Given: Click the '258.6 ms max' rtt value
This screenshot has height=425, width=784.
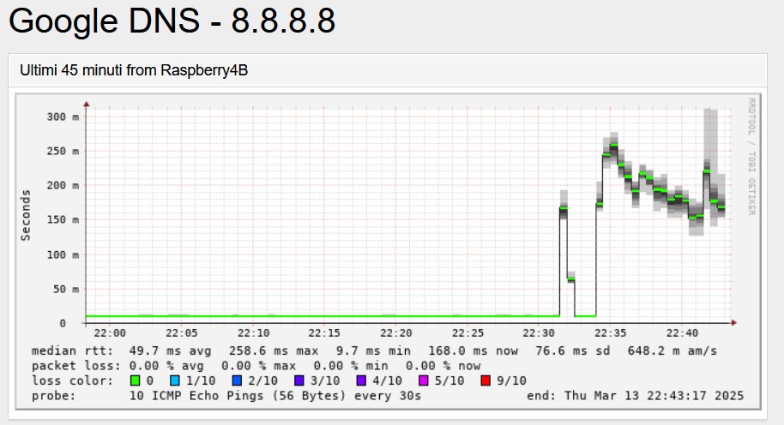Looking at the screenshot, I should pos(274,351).
